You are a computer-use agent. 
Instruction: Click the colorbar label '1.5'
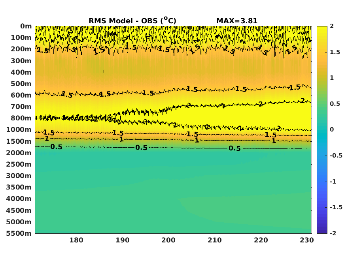click(x=335, y=52)
